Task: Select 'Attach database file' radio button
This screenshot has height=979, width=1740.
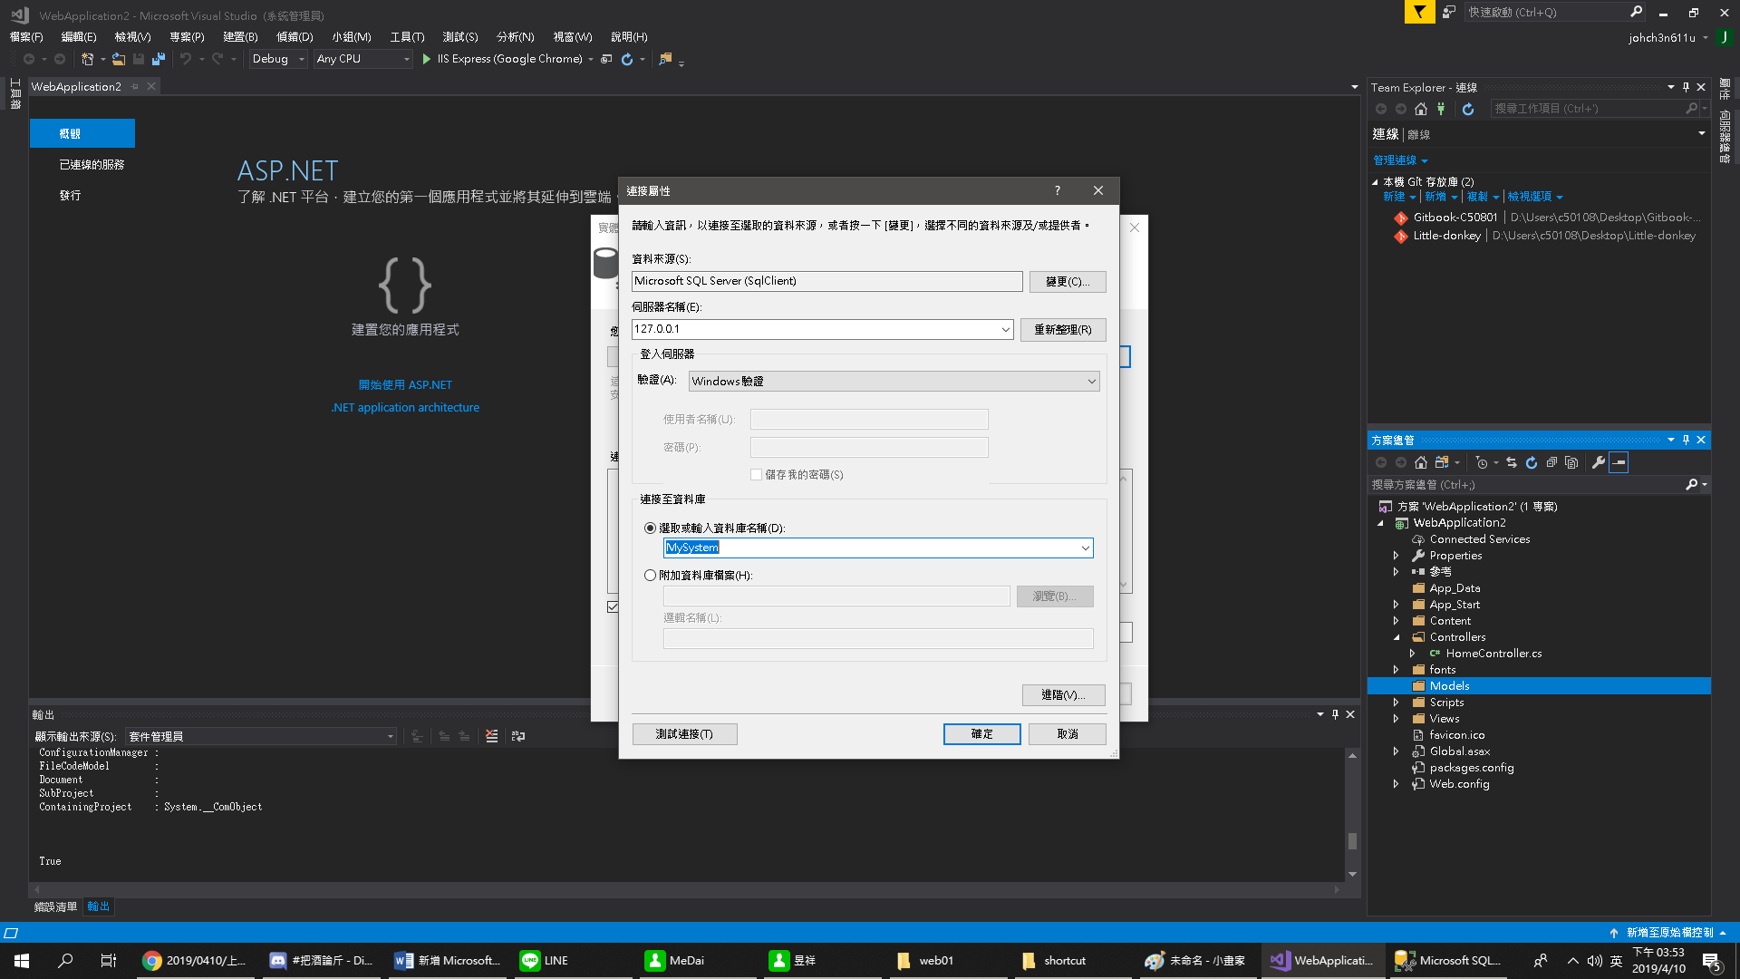Action: pyautogui.click(x=650, y=575)
